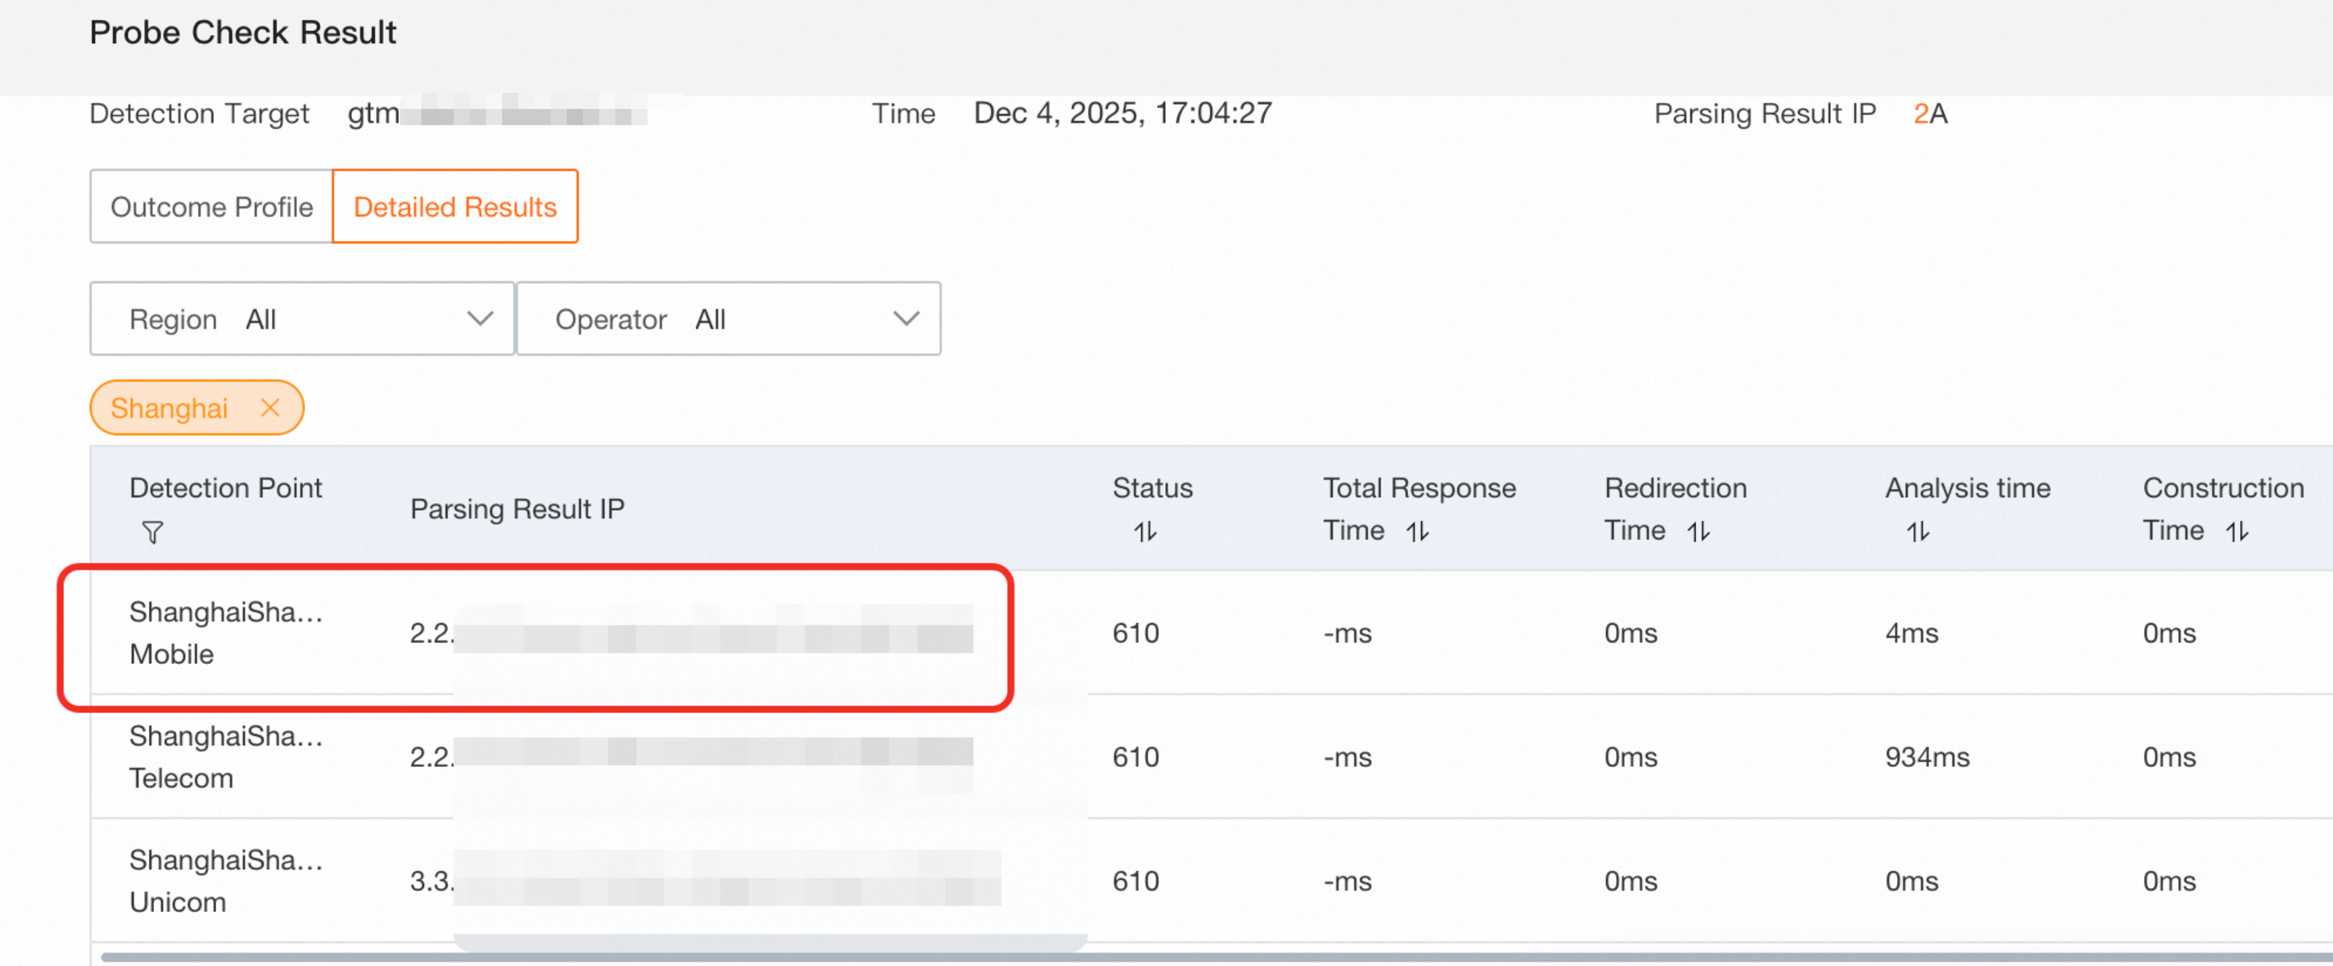Switch to the Outcome Profile tab

pyautogui.click(x=212, y=207)
